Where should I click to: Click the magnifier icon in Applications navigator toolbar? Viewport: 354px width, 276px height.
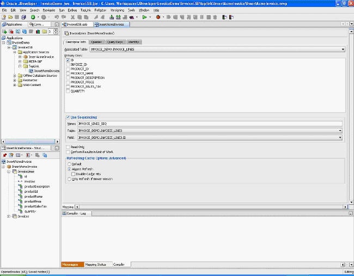17,32
